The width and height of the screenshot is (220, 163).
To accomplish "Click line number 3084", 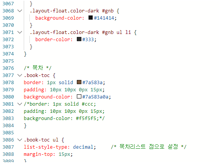I will 8,126.
